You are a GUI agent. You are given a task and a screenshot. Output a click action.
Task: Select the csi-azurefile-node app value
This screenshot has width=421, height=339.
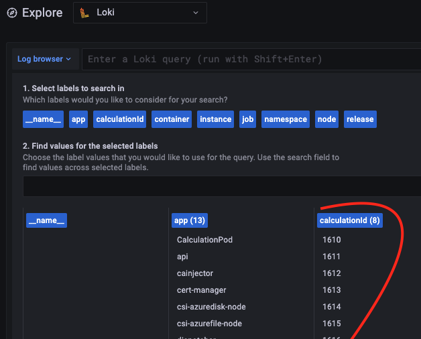tap(209, 324)
